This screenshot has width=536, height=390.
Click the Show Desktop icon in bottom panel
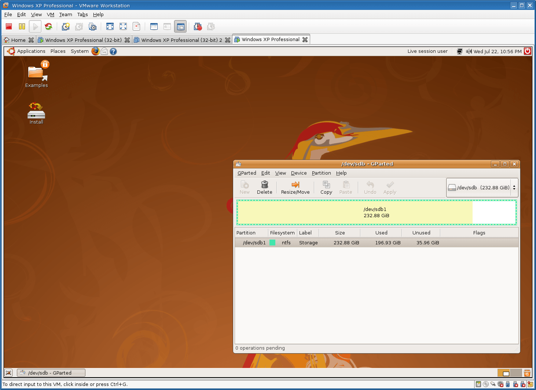coord(8,373)
